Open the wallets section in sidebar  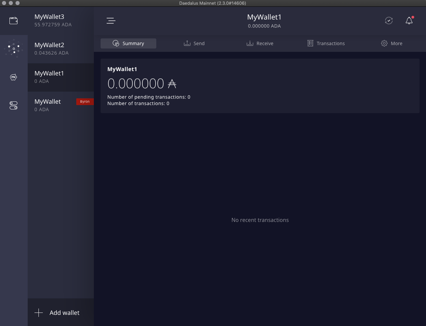point(14,21)
